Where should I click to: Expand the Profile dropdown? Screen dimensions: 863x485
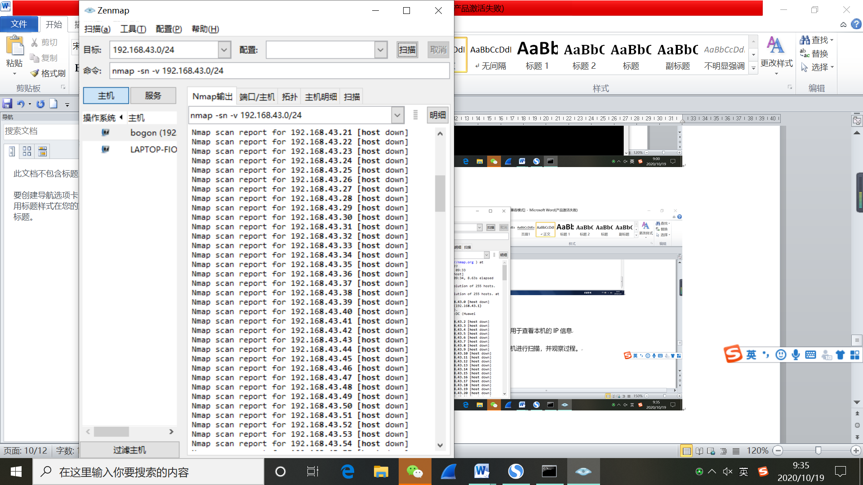pos(380,50)
